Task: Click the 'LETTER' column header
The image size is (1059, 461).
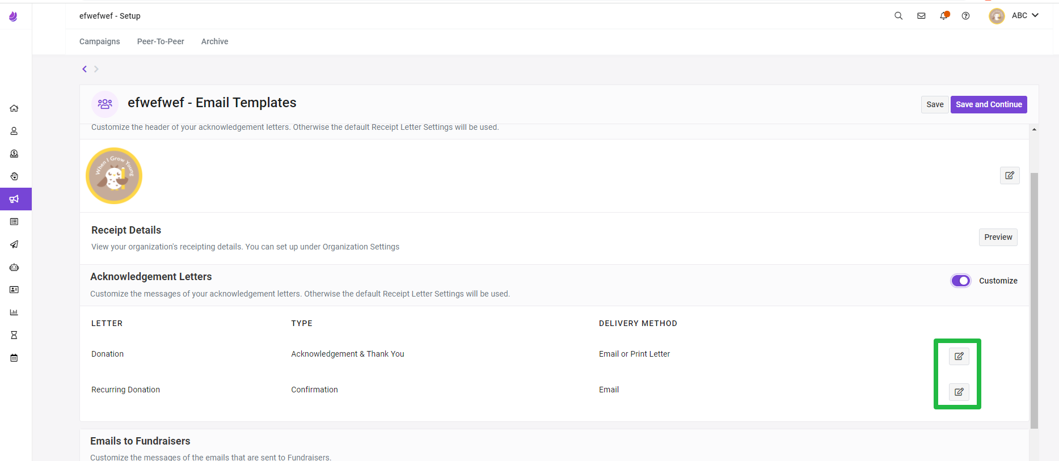Action: (107, 323)
